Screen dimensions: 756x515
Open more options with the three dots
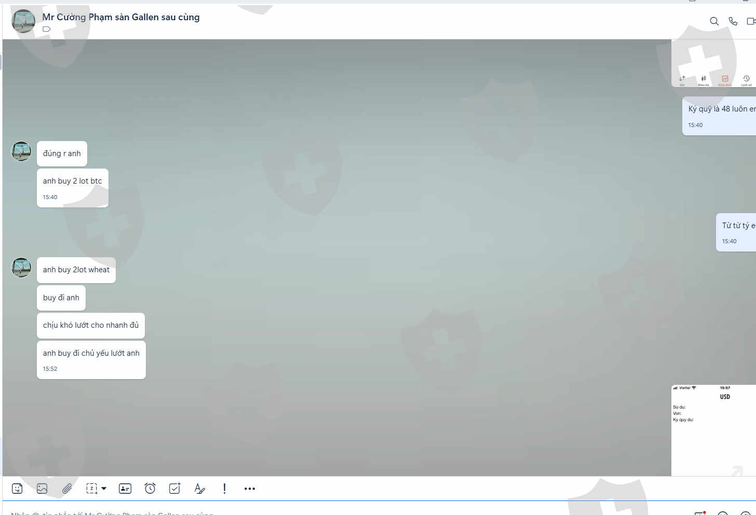(250, 489)
